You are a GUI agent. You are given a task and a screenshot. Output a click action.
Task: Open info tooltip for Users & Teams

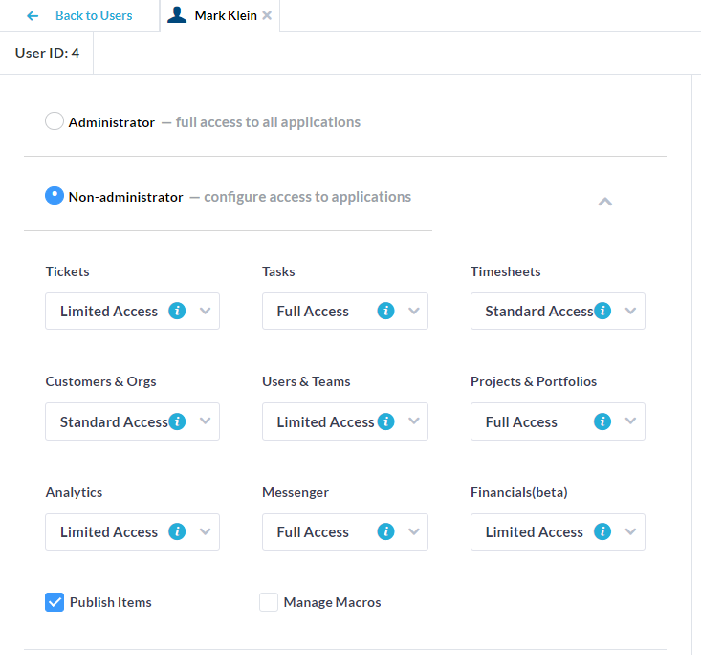[x=385, y=421]
